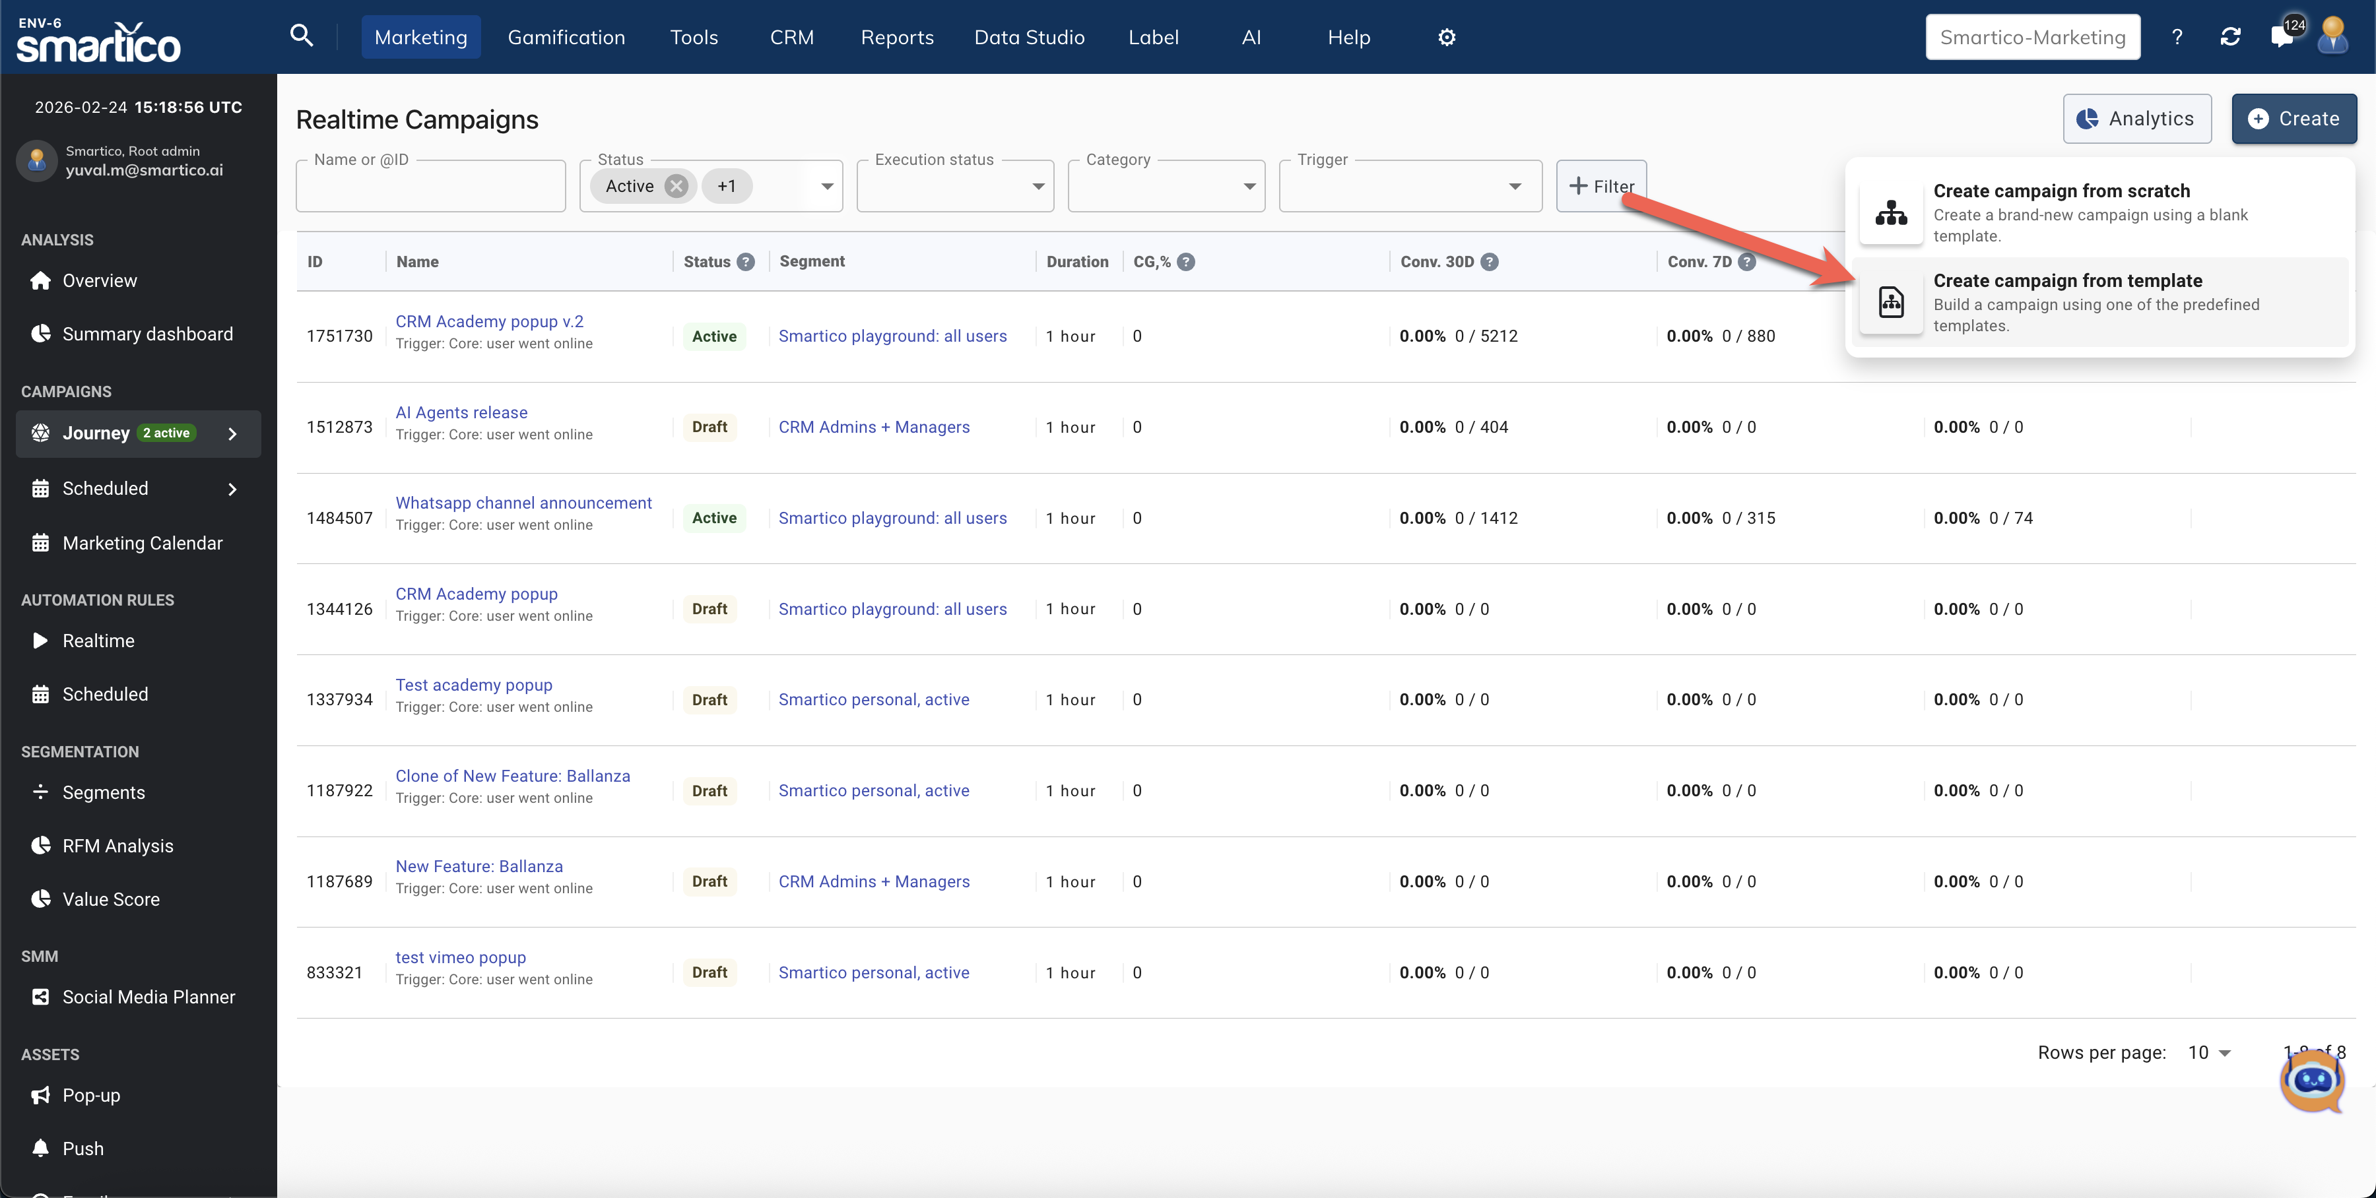Click Conv. 30D info icon
The width and height of the screenshot is (2376, 1198).
tap(1489, 262)
